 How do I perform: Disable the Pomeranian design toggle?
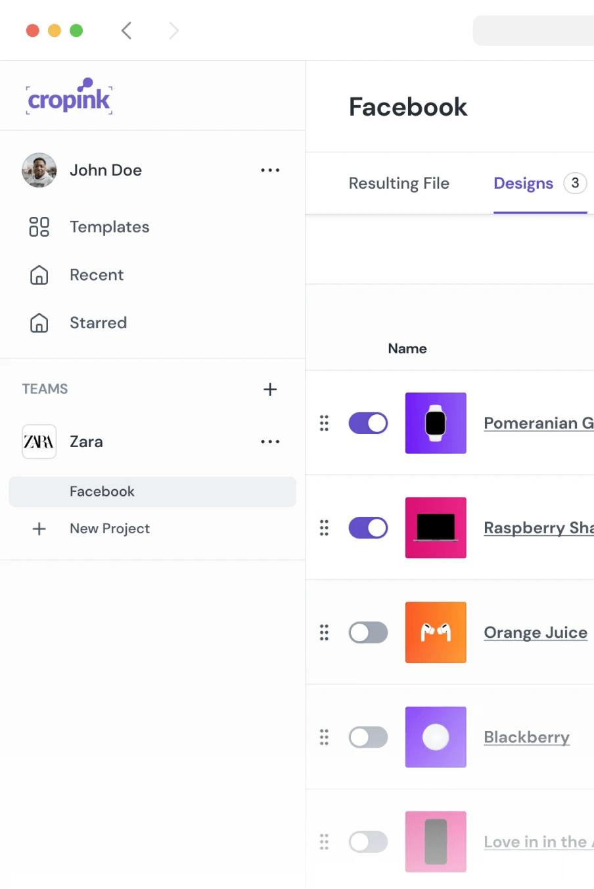click(x=368, y=423)
